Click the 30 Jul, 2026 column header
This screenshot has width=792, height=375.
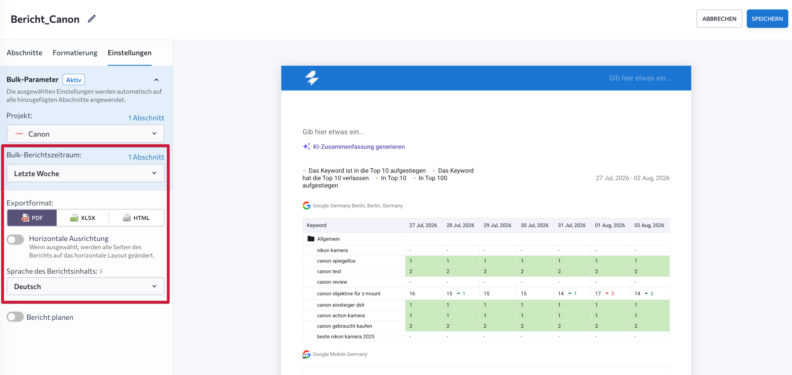[x=535, y=225]
